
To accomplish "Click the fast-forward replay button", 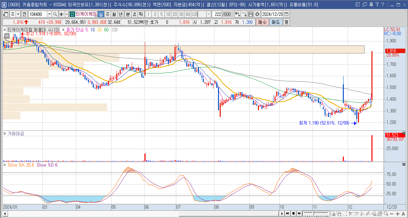I will pyautogui.click(x=299, y=214).
